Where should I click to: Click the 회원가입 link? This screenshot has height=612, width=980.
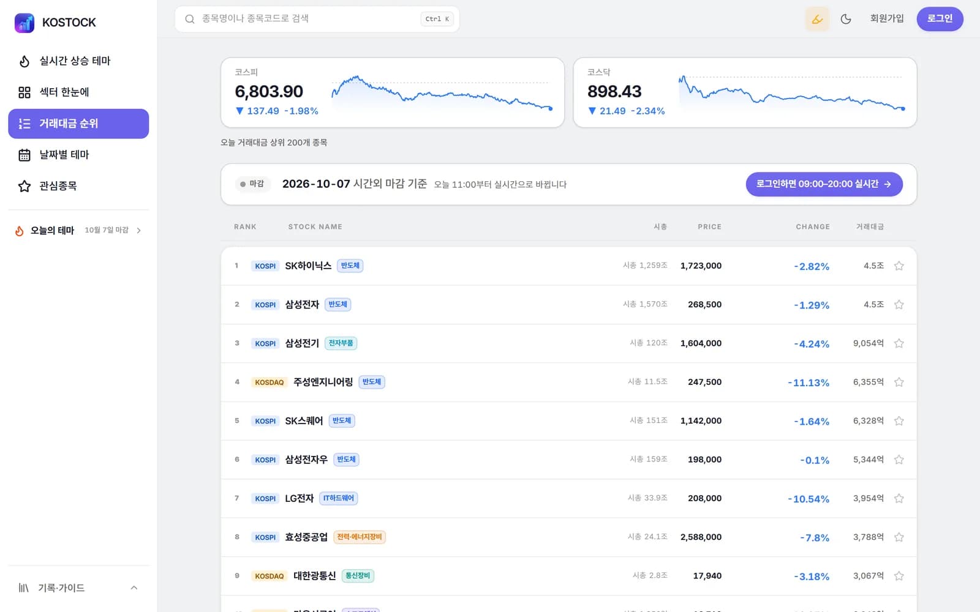887,19
